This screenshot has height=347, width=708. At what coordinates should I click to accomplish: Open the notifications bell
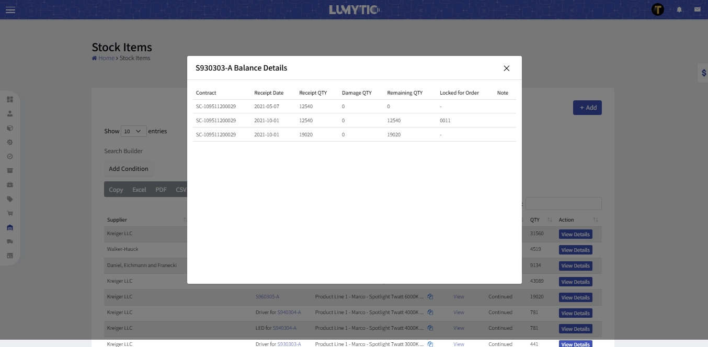679,10
